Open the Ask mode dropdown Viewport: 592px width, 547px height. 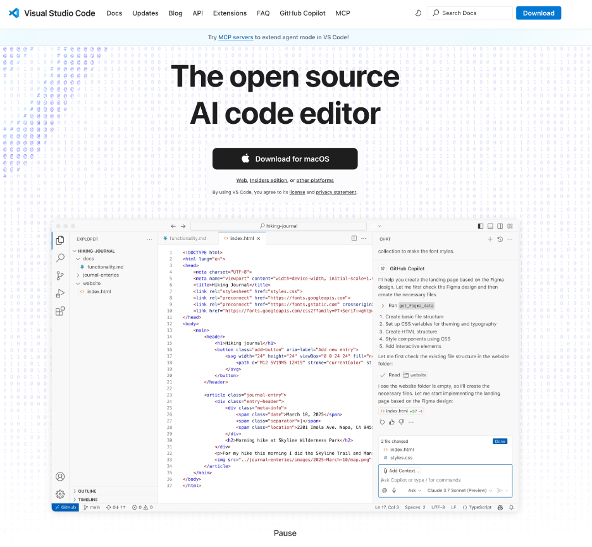[414, 490]
